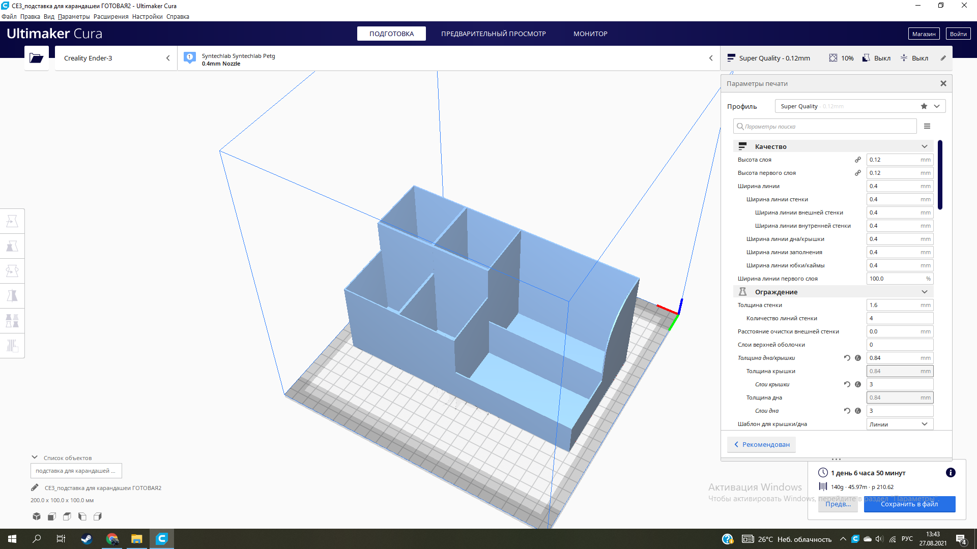Reset the Слои крышки value arrow icon
977x549 pixels.
[x=847, y=384]
